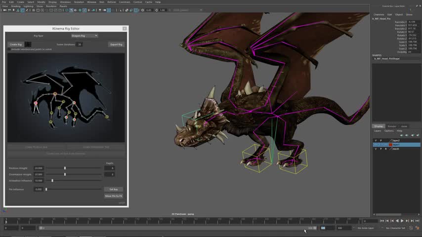Click the Position Weight slider handle
The height and width of the screenshot is (237, 422).
tap(65, 168)
